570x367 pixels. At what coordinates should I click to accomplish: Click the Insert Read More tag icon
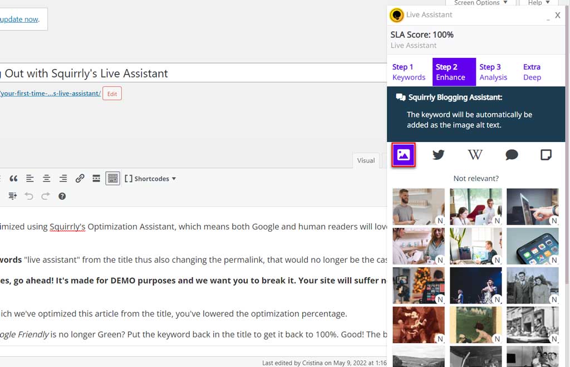[x=96, y=179]
